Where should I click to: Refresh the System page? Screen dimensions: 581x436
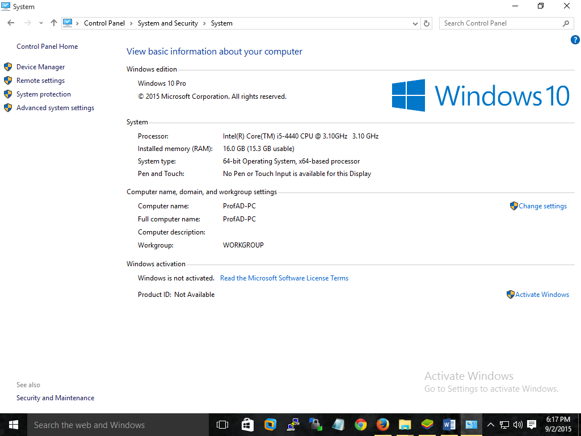pos(427,23)
